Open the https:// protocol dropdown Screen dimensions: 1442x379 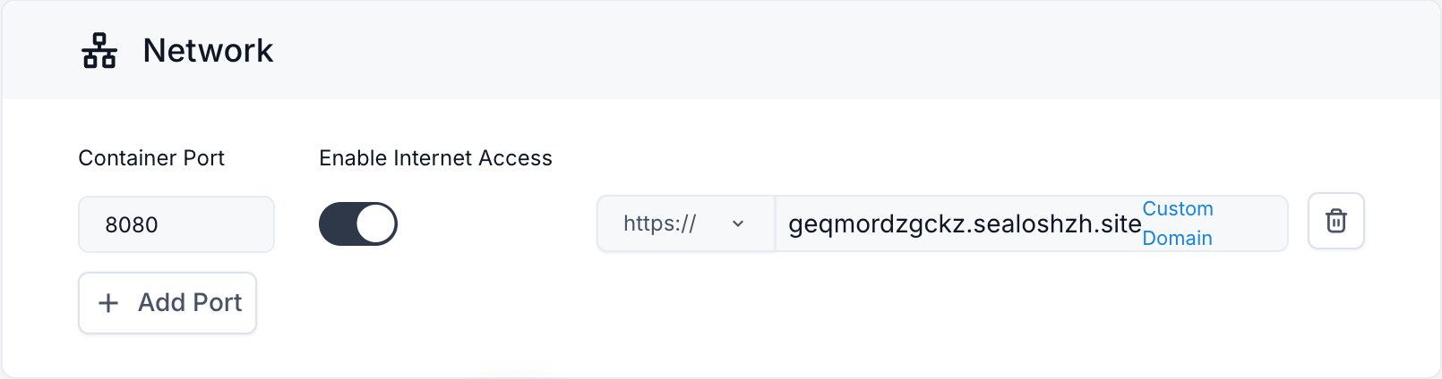tap(685, 223)
